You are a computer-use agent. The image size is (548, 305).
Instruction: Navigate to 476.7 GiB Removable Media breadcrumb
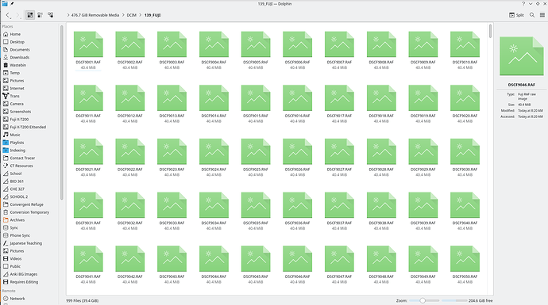click(x=95, y=15)
